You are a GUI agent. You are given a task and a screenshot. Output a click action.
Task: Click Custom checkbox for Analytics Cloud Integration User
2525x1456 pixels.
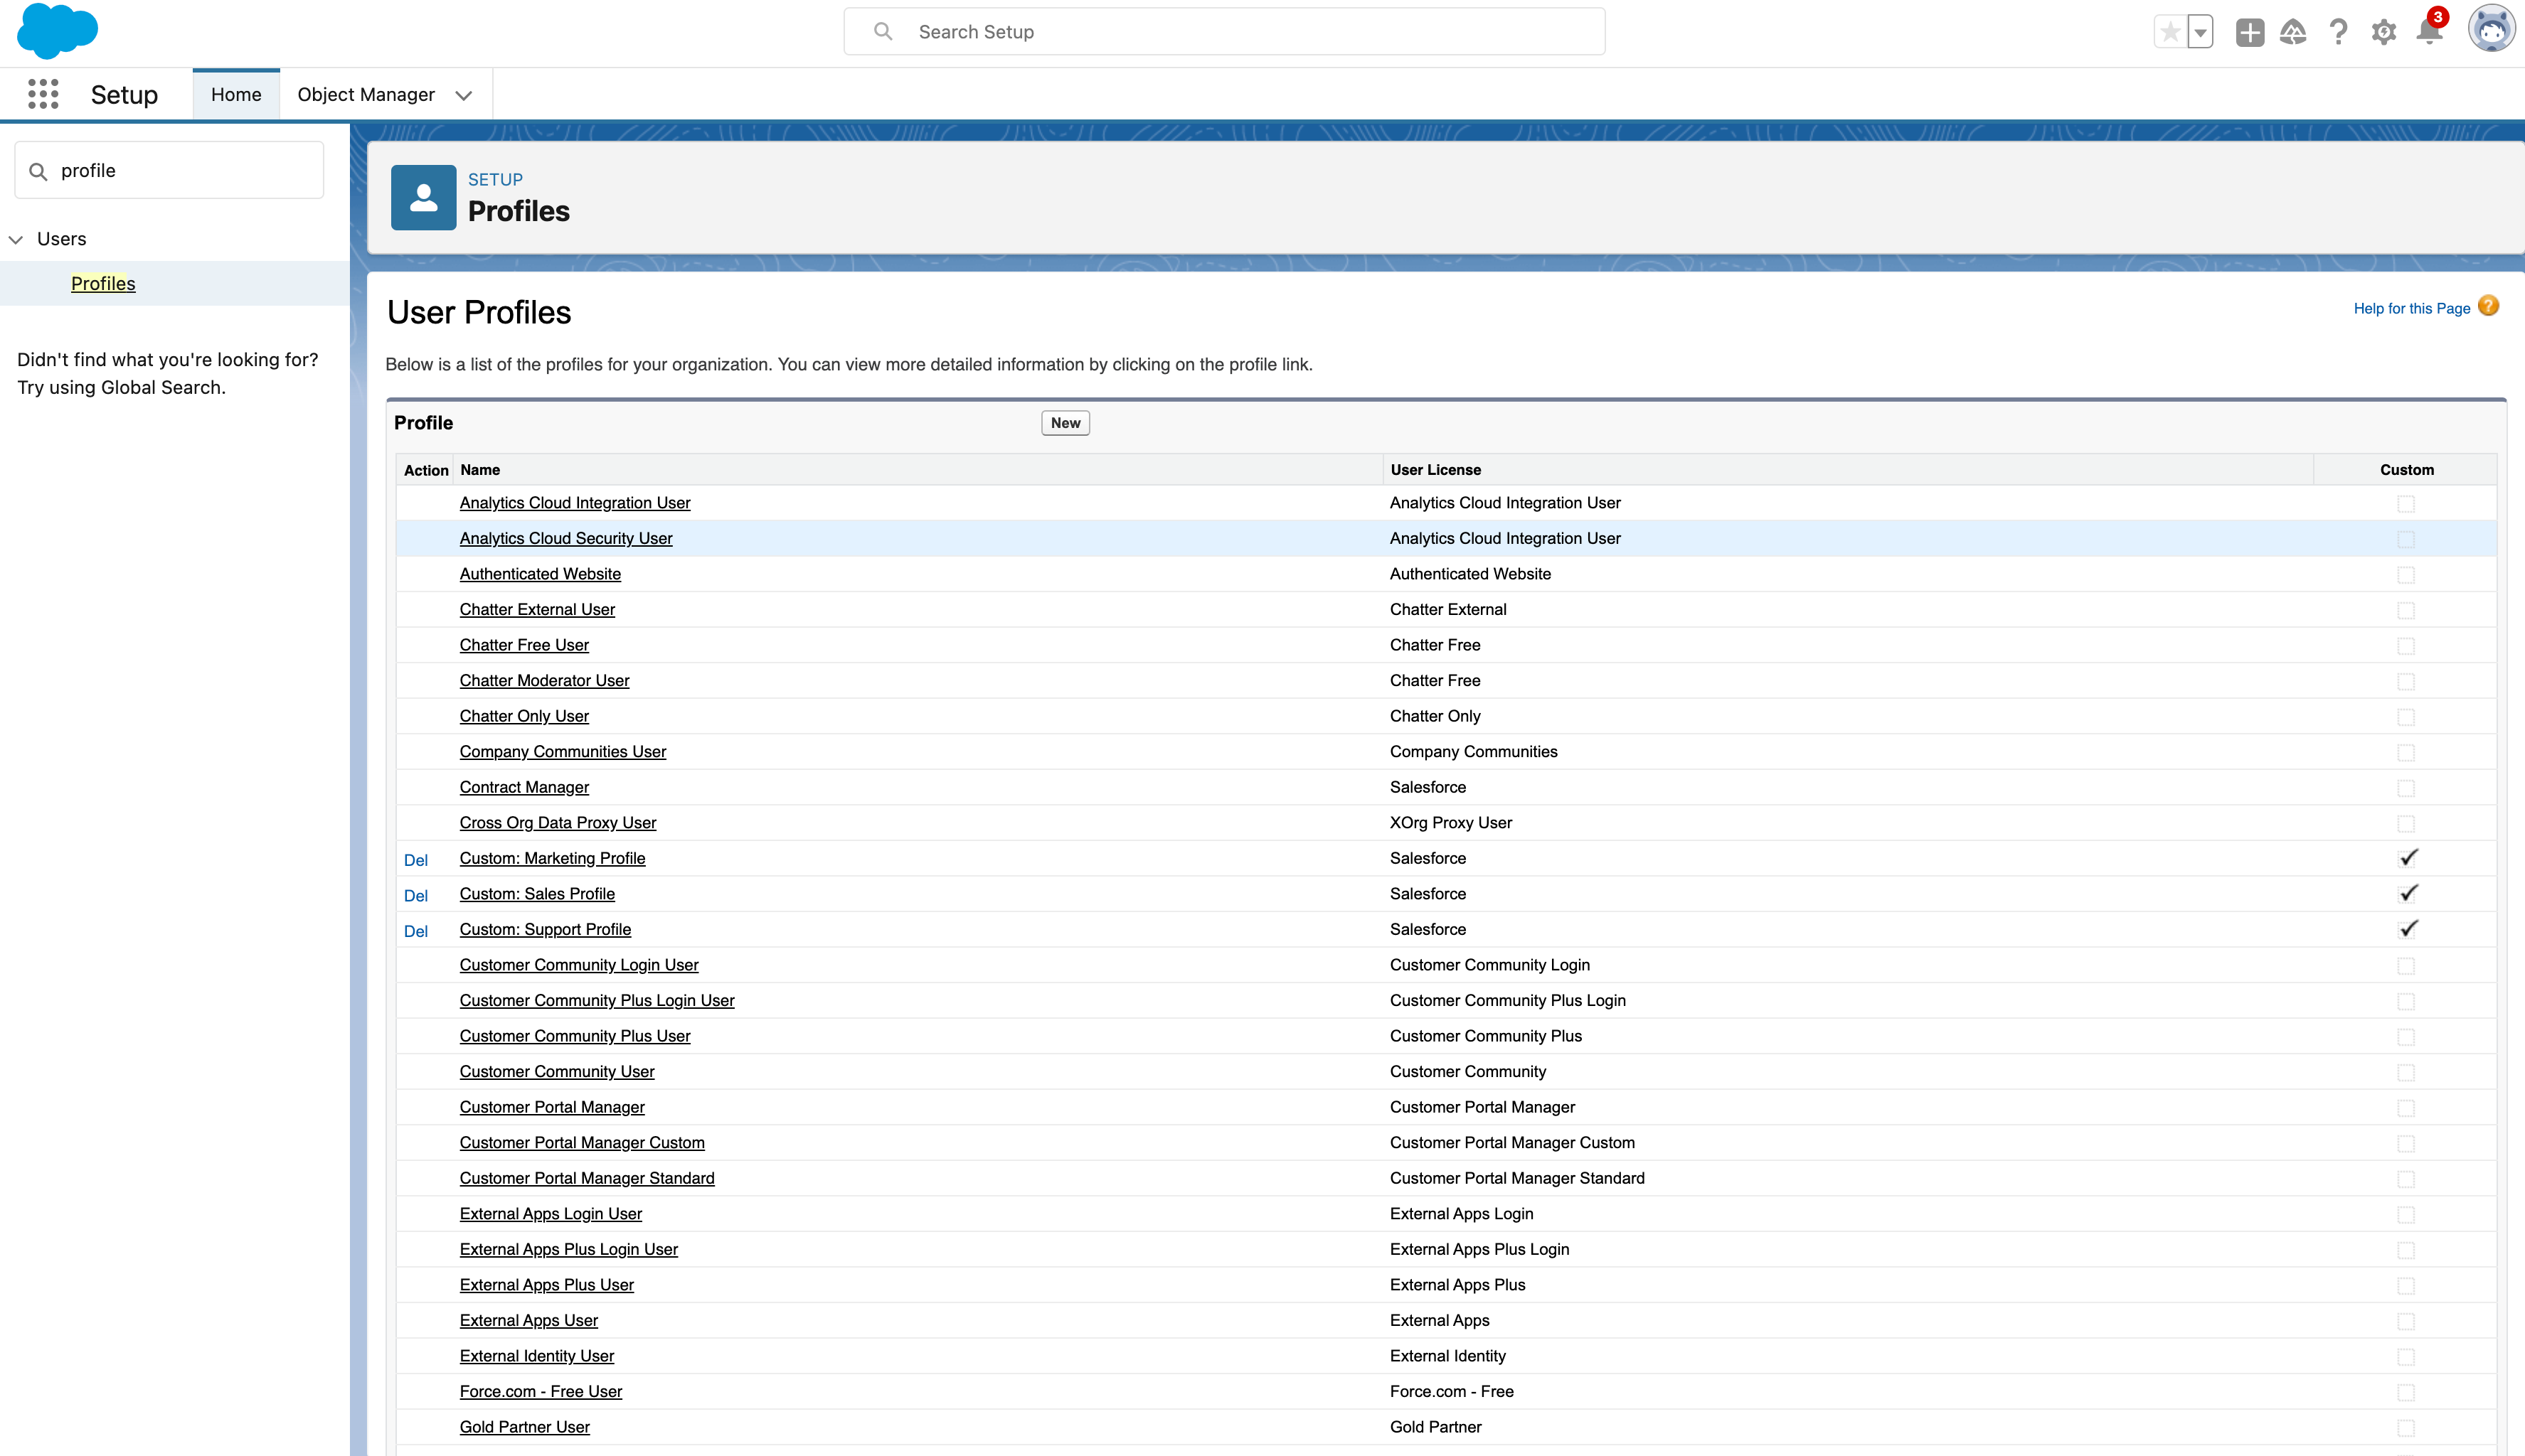[2406, 504]
